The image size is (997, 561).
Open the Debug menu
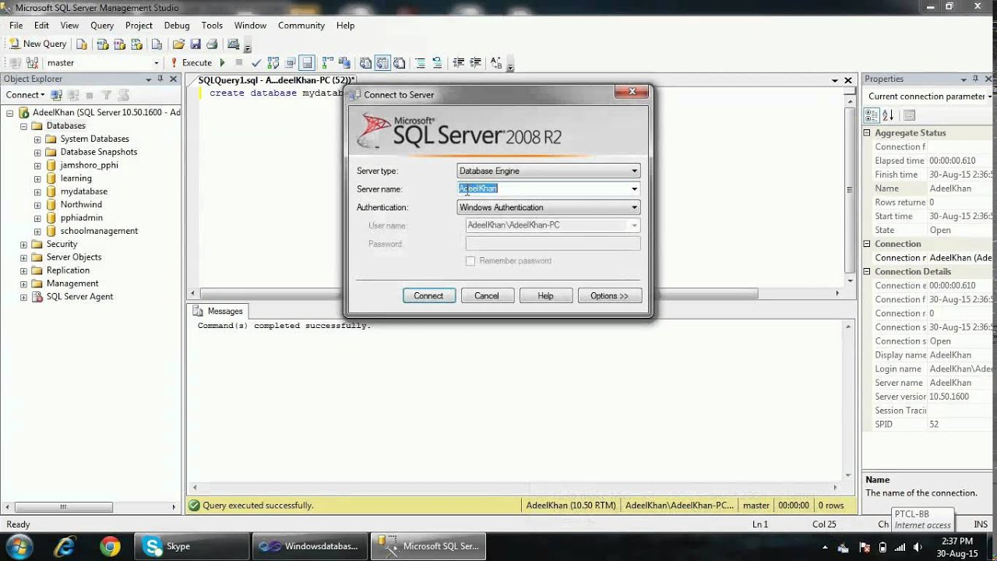pyautogui.click(x=177, y=25)
